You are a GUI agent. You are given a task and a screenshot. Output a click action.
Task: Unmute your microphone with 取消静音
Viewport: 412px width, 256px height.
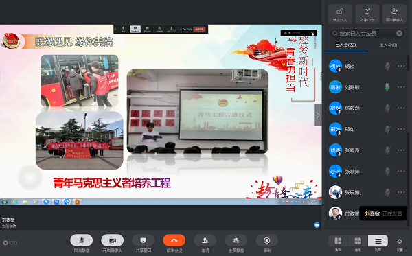(82, 240)
